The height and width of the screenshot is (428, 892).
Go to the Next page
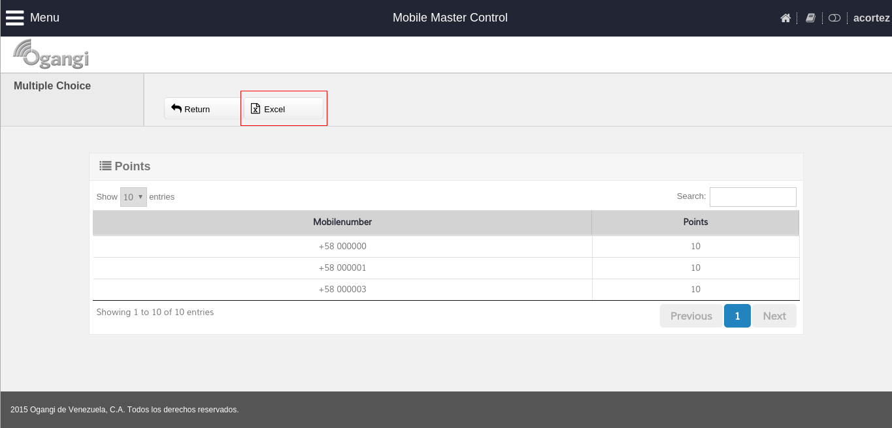coord(774,316)
